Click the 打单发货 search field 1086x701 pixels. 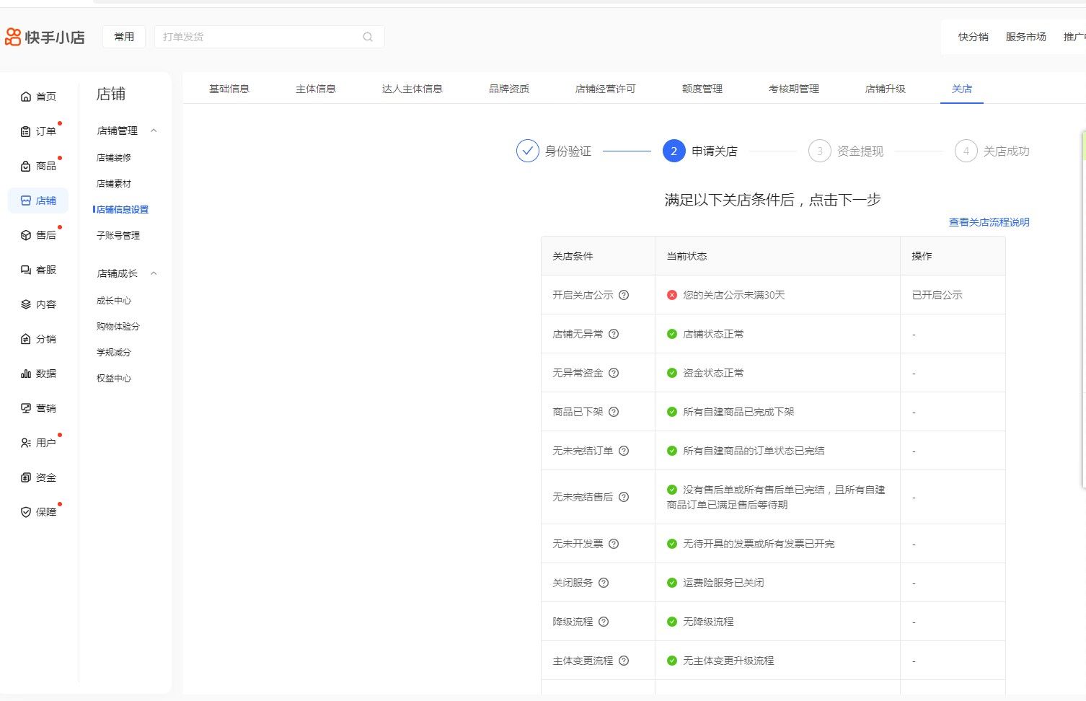[x=260, y=37]
